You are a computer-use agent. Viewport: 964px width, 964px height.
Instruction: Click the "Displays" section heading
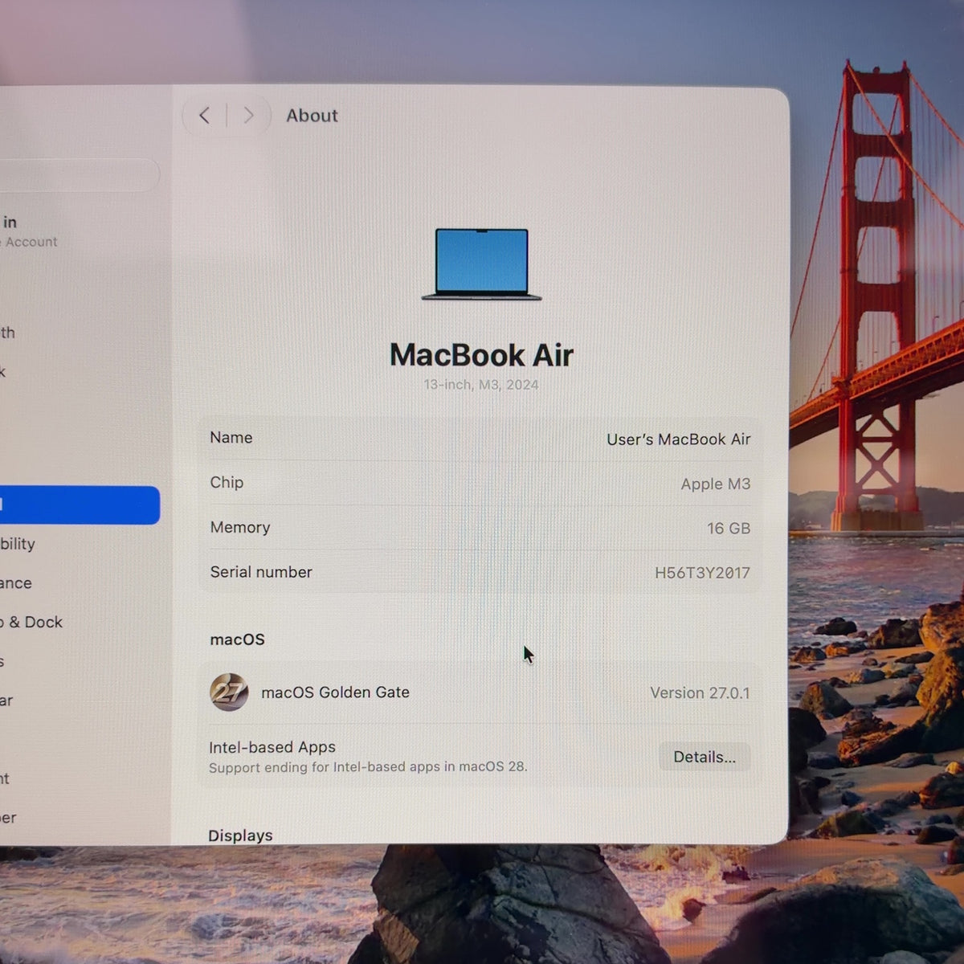click(240, 835)
